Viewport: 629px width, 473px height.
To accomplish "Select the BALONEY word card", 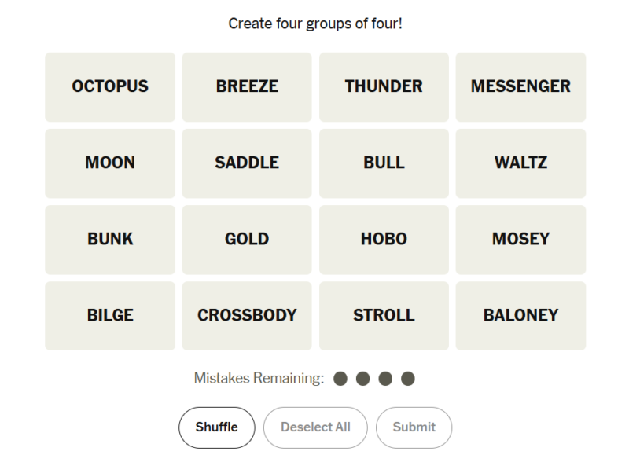I will (520, 316).
